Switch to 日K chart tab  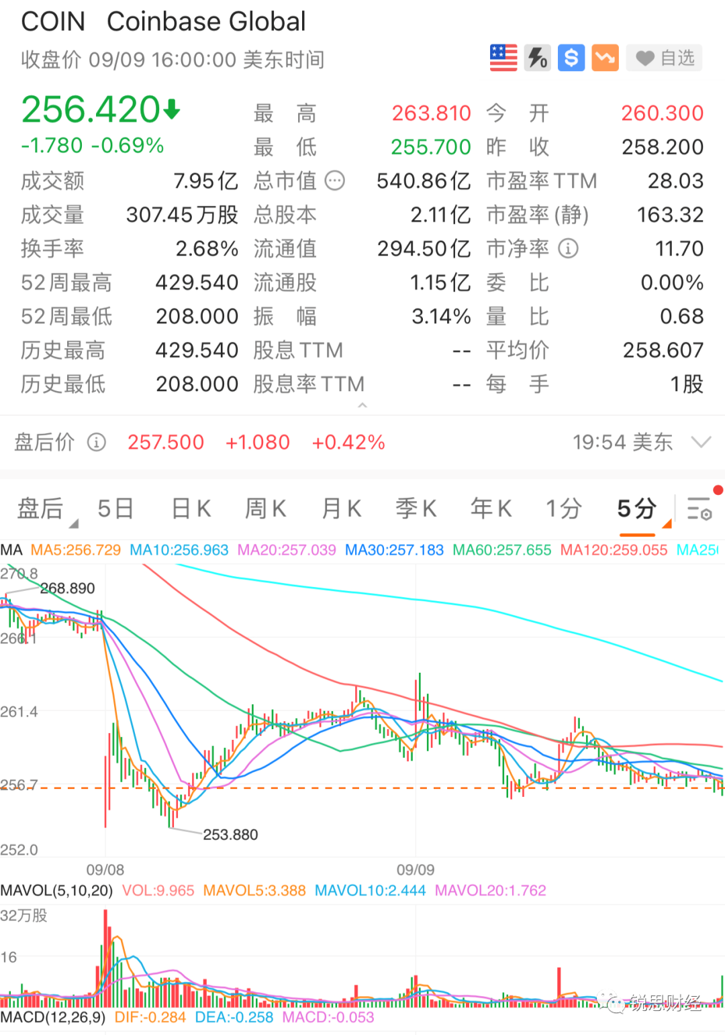point(191,509)
